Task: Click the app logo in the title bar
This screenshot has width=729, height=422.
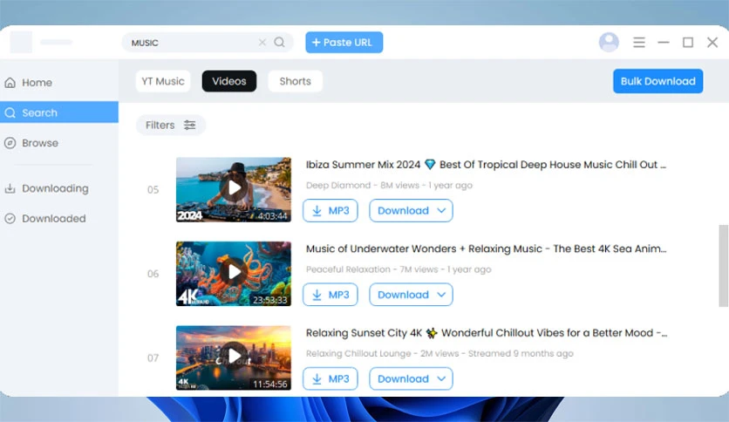Action: tap(21, 43)
